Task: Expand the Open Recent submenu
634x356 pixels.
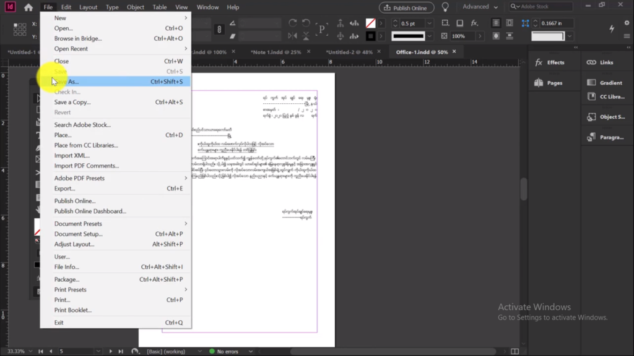Action: click(116, 48)
